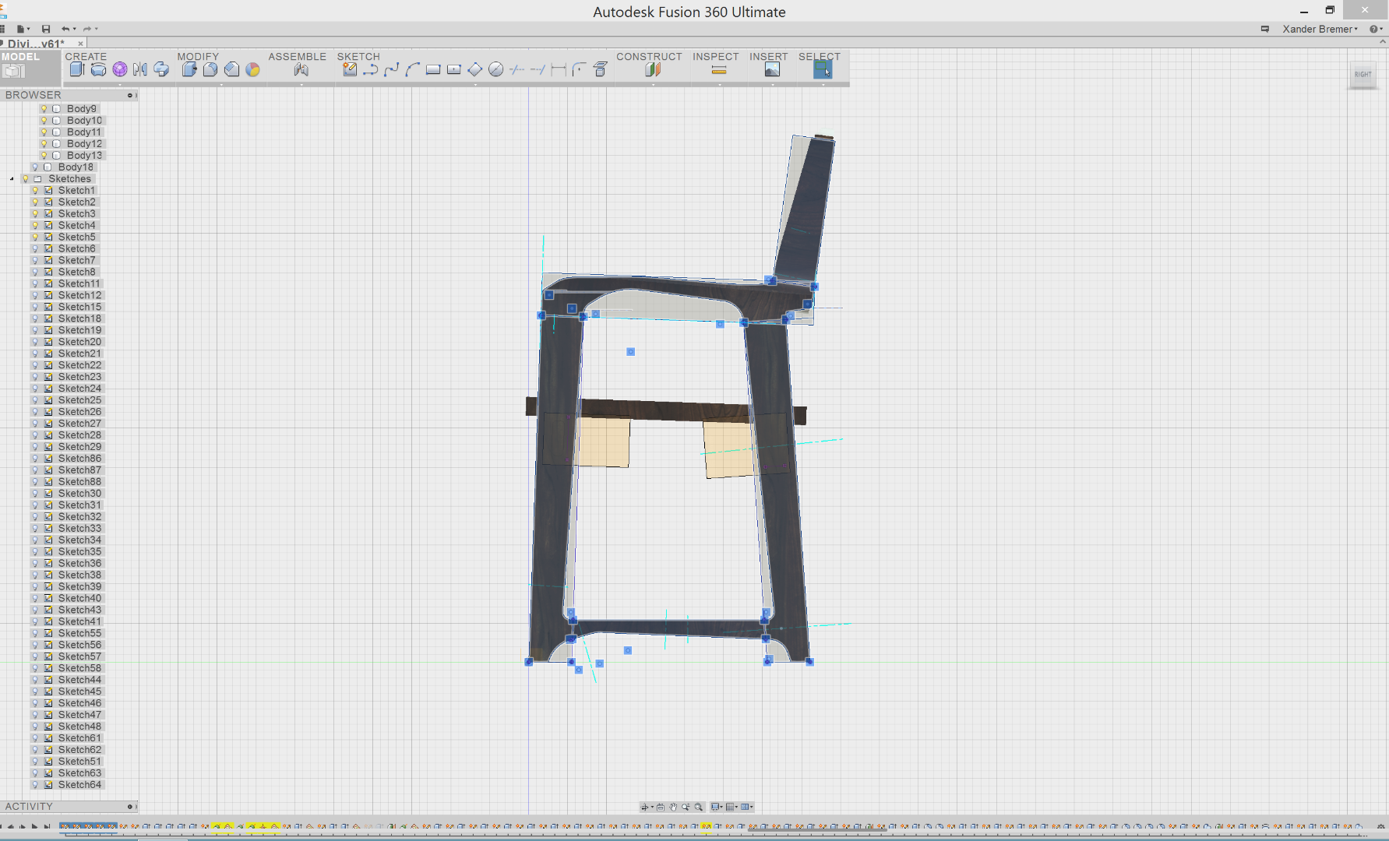The width and height of the screenshot is (1389, 841).
Task: Click the Select window tool icon
Action: pyautogui.click(x=823, y=69)
